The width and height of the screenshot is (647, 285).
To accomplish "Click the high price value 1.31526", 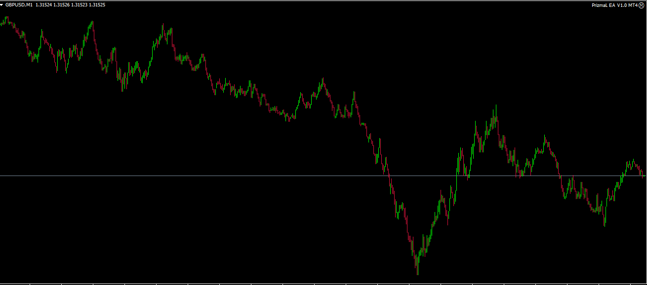I will point(62,5).
